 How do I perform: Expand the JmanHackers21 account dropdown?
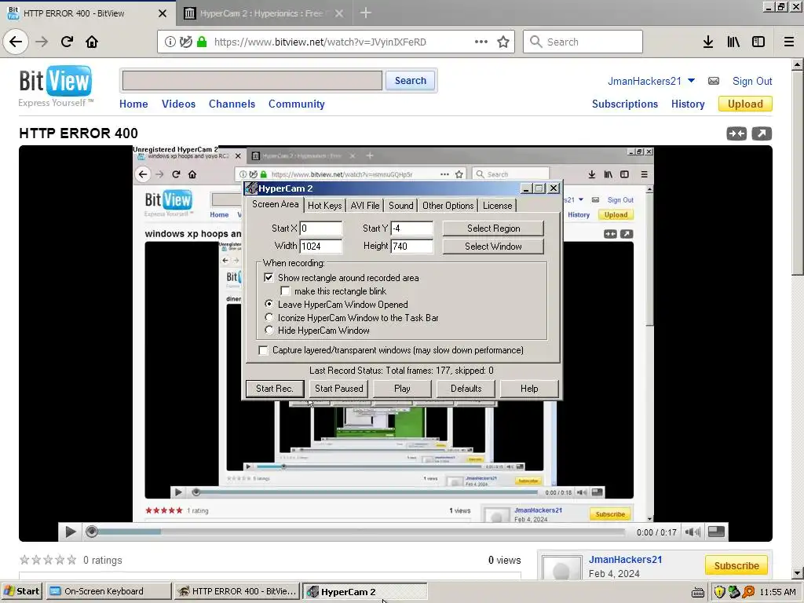tap(691, 81)
